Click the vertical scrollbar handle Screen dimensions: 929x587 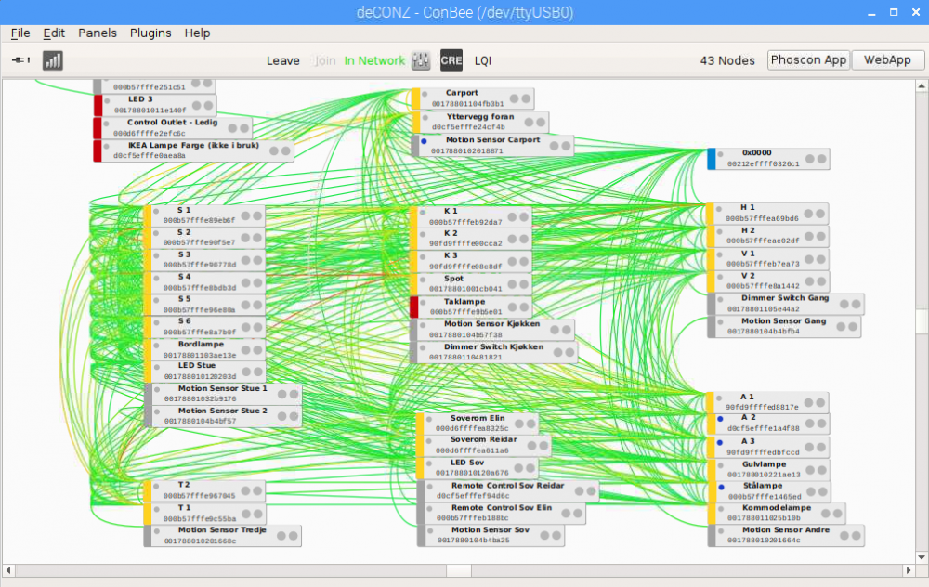tap(921, 321)
